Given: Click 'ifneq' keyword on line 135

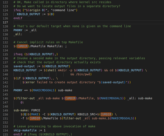Looking at the screenshot, I should pos(18,54).
